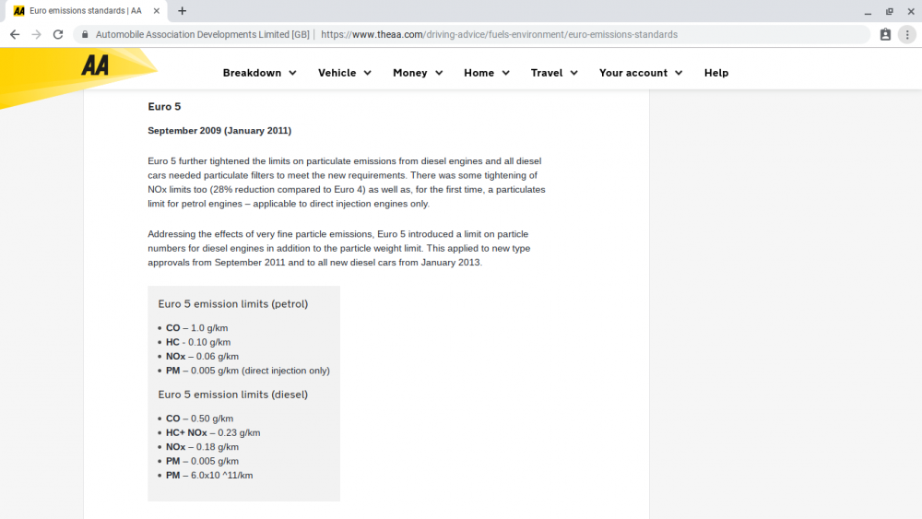
Task: Click the browser forward arrow
Action: point(37,35)
